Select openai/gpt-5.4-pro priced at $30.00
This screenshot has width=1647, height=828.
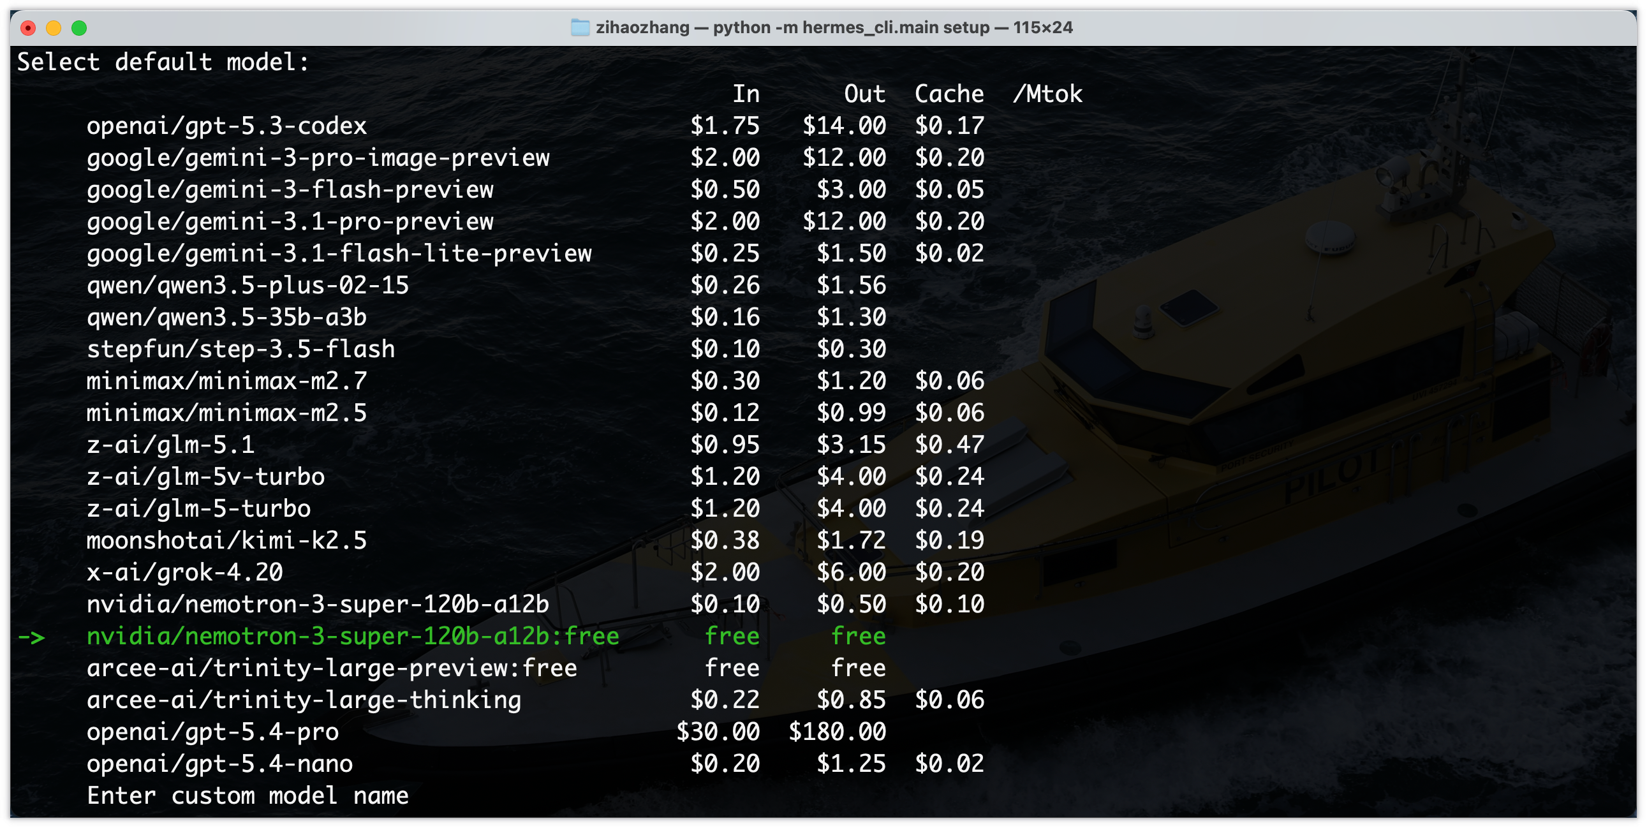click(212, 732)
